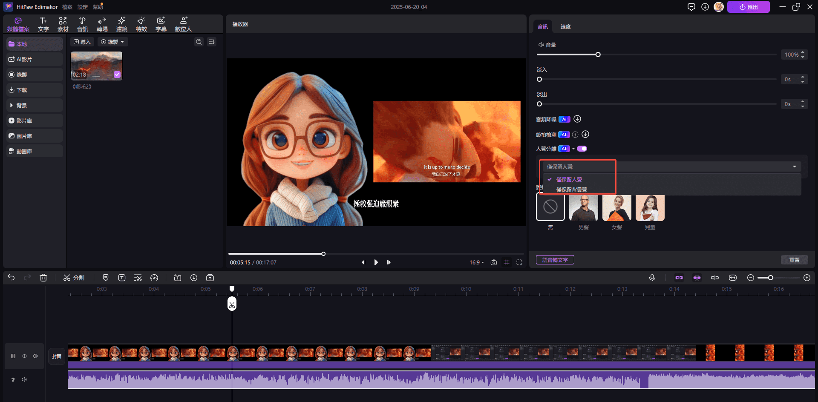The image size is (818, 402).
Task: Click the 淡入 fade-in slider handle
Action: 539,79
